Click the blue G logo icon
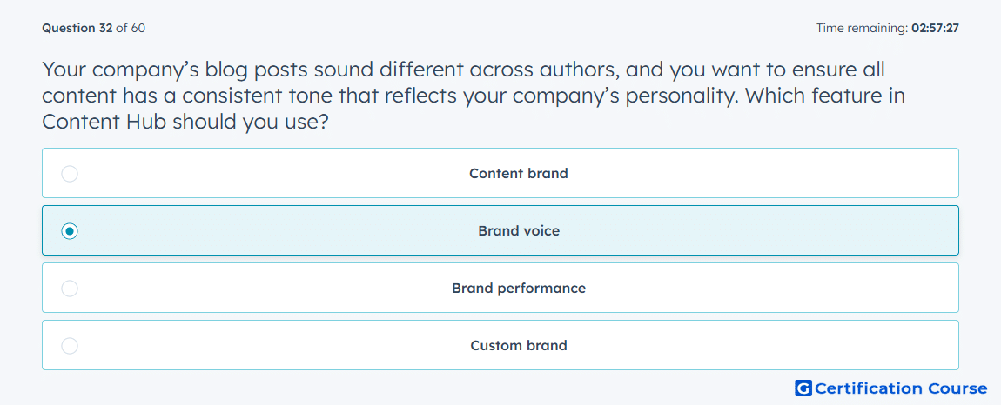Screen dimensions: 1001x405 tap(803, 388)
